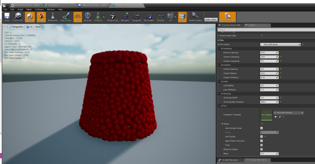Click Reset Camera icon
This screenshot has width=315, height=164.
195,17
